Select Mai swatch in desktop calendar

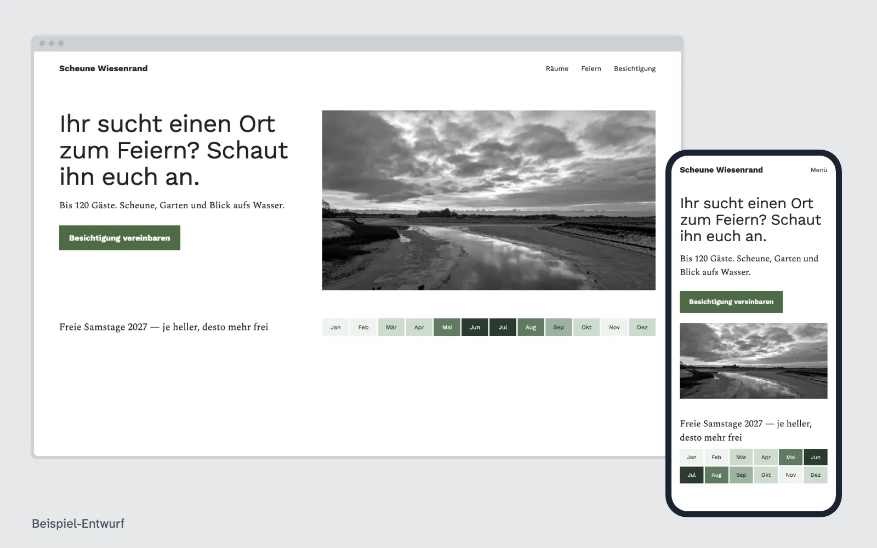[447, 327]
